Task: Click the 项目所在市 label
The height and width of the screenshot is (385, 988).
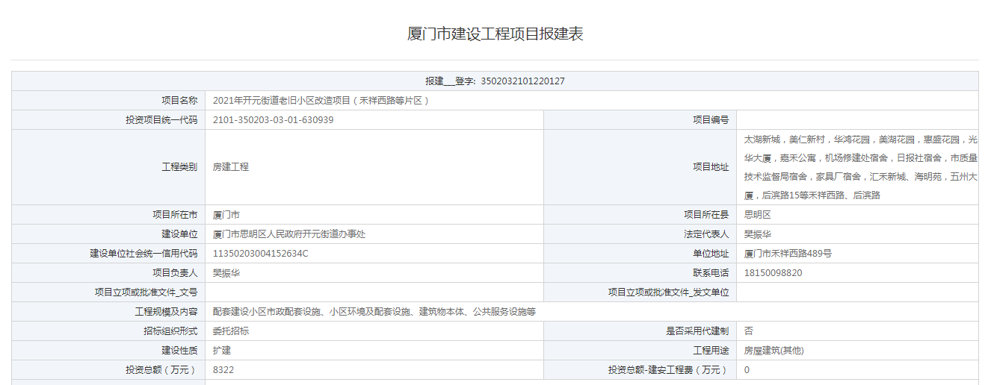Action: (175, 214)
